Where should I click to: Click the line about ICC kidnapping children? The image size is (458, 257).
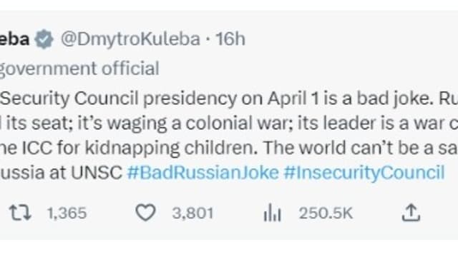click(x=229, y=148)
